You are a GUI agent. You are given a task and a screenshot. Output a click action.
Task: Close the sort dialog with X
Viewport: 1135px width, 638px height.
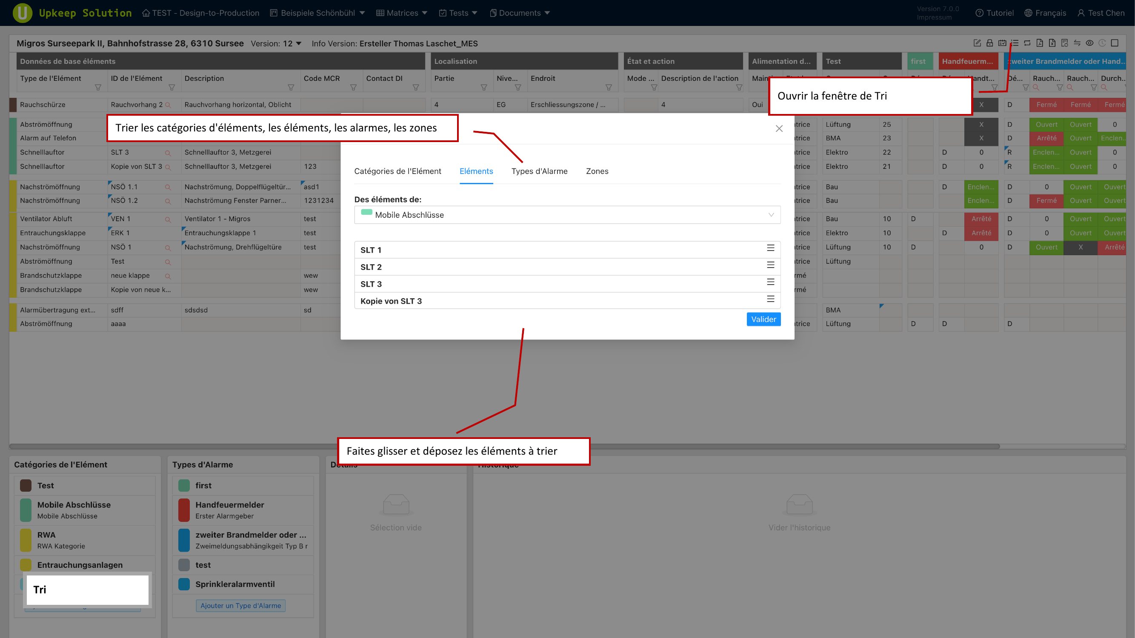pyautogui.click(x=779, y=128)
